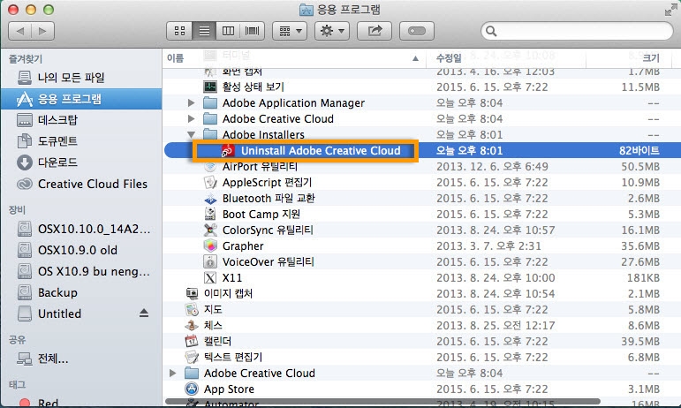Screen dimensions: 681x408
Task: Click the Share toolbar button
Action: point(375,31)
